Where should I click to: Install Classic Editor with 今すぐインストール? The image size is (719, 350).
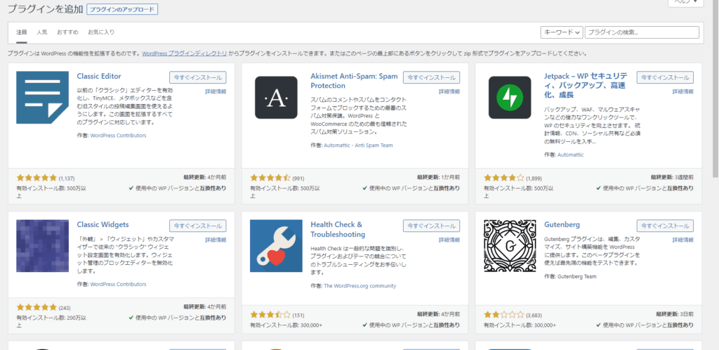197,77
